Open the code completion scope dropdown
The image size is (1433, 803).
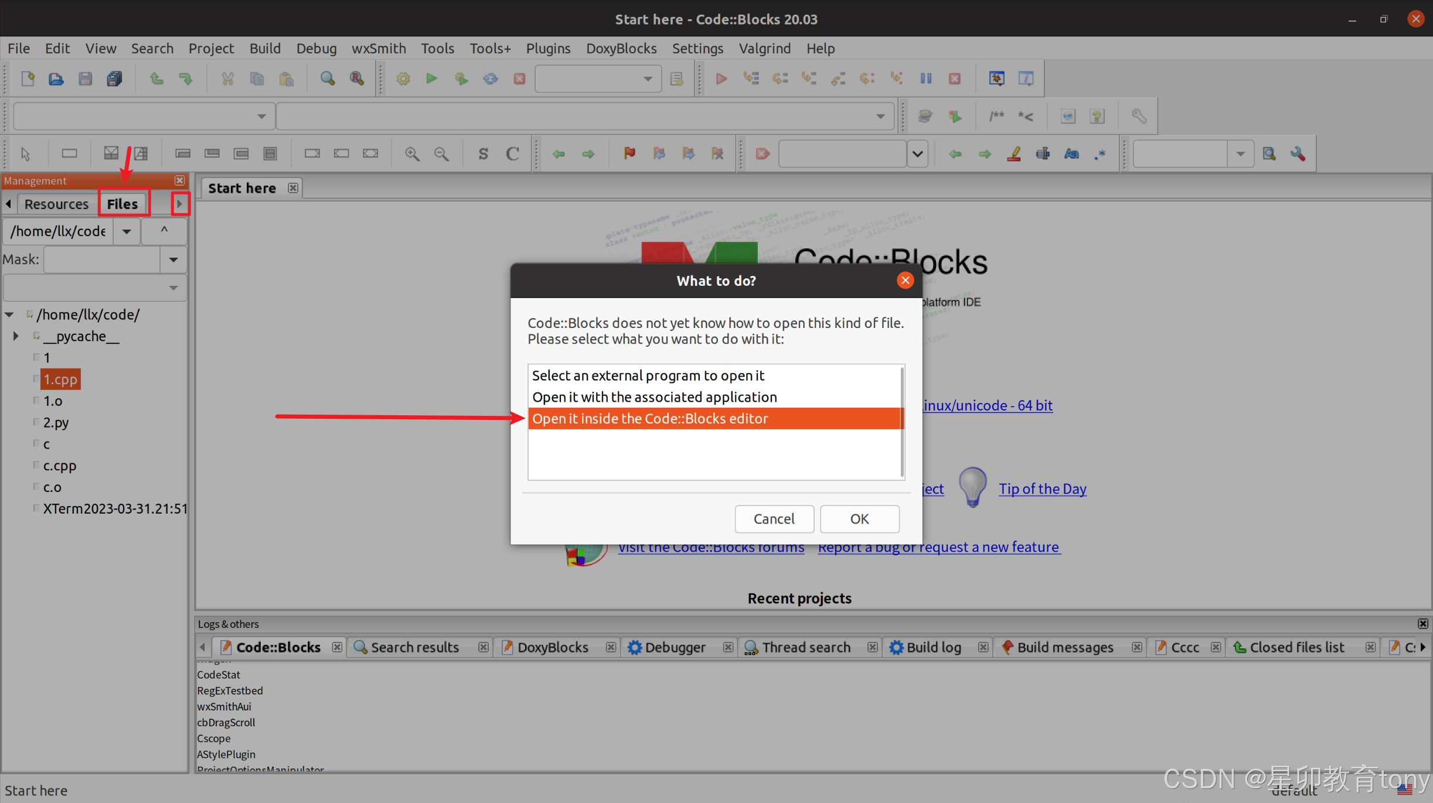click(261, 116)
